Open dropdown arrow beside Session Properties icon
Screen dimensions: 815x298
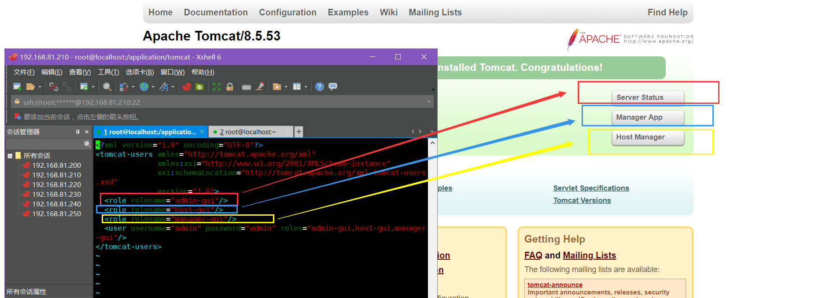[x=93, y=87]
